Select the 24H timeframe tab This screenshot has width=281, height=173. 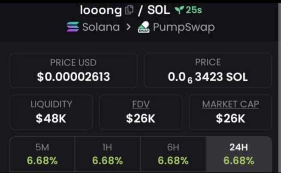(x=239, y=154)
